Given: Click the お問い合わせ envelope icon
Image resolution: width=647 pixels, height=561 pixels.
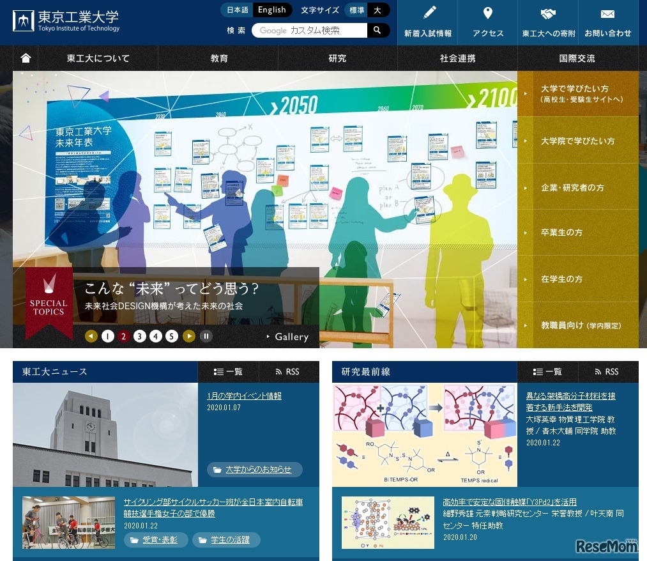Looking at the screenshot, I should pos(607,13).
